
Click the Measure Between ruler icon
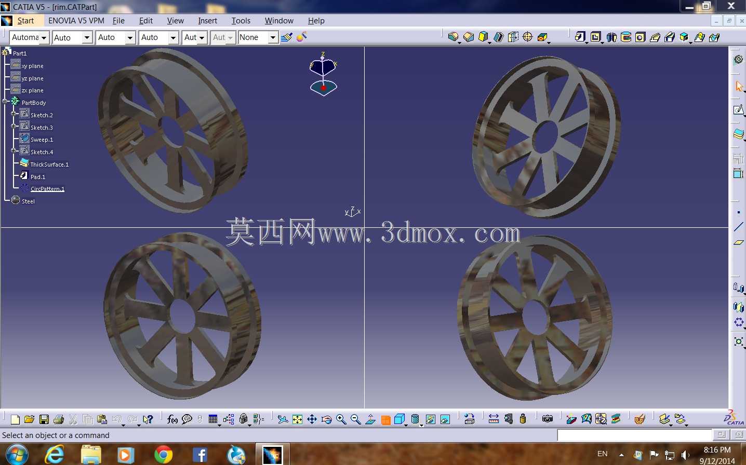tap(494, 419)
